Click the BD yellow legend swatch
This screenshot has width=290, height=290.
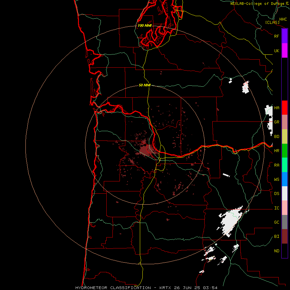285,137
